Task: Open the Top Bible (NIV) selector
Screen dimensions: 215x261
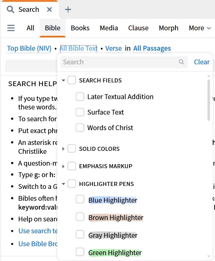Action: (x=29, y=48)
